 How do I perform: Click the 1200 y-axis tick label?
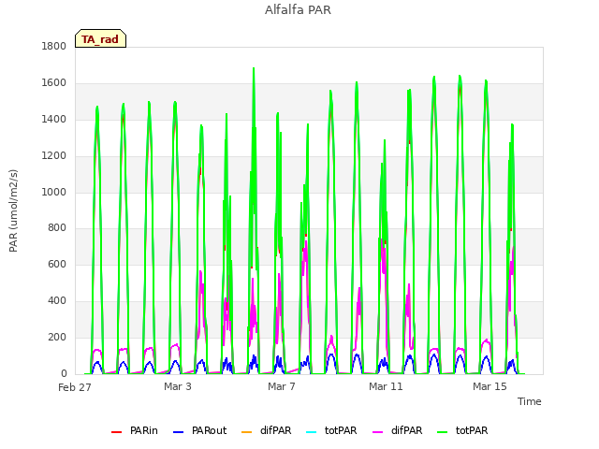tap(54, 156)
